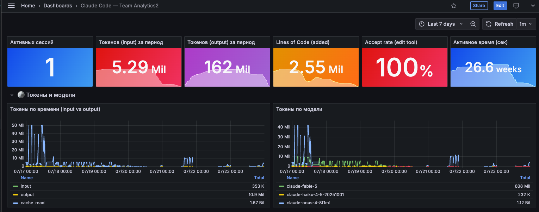
Task: Go to Home breadcrumb
Action: (x=28, y=6)
